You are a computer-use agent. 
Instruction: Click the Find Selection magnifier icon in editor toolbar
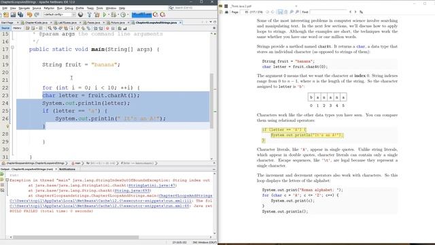point(50,28)
